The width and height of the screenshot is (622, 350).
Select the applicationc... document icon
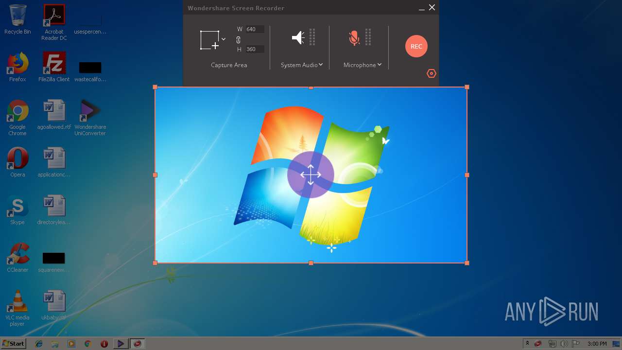click(x=54, y=162)
